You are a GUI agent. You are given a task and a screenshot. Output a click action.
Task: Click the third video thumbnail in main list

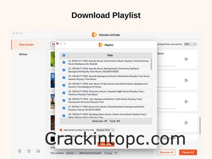click(x=53, y=101)
